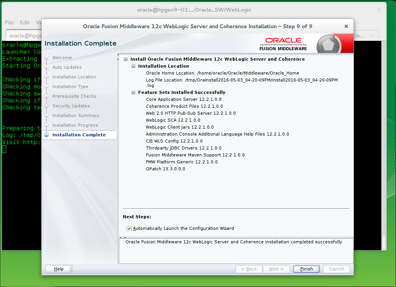Screen dimensions: 396x287
Task: Select the Oracle Home Location entry
Action: click(222, 73)
